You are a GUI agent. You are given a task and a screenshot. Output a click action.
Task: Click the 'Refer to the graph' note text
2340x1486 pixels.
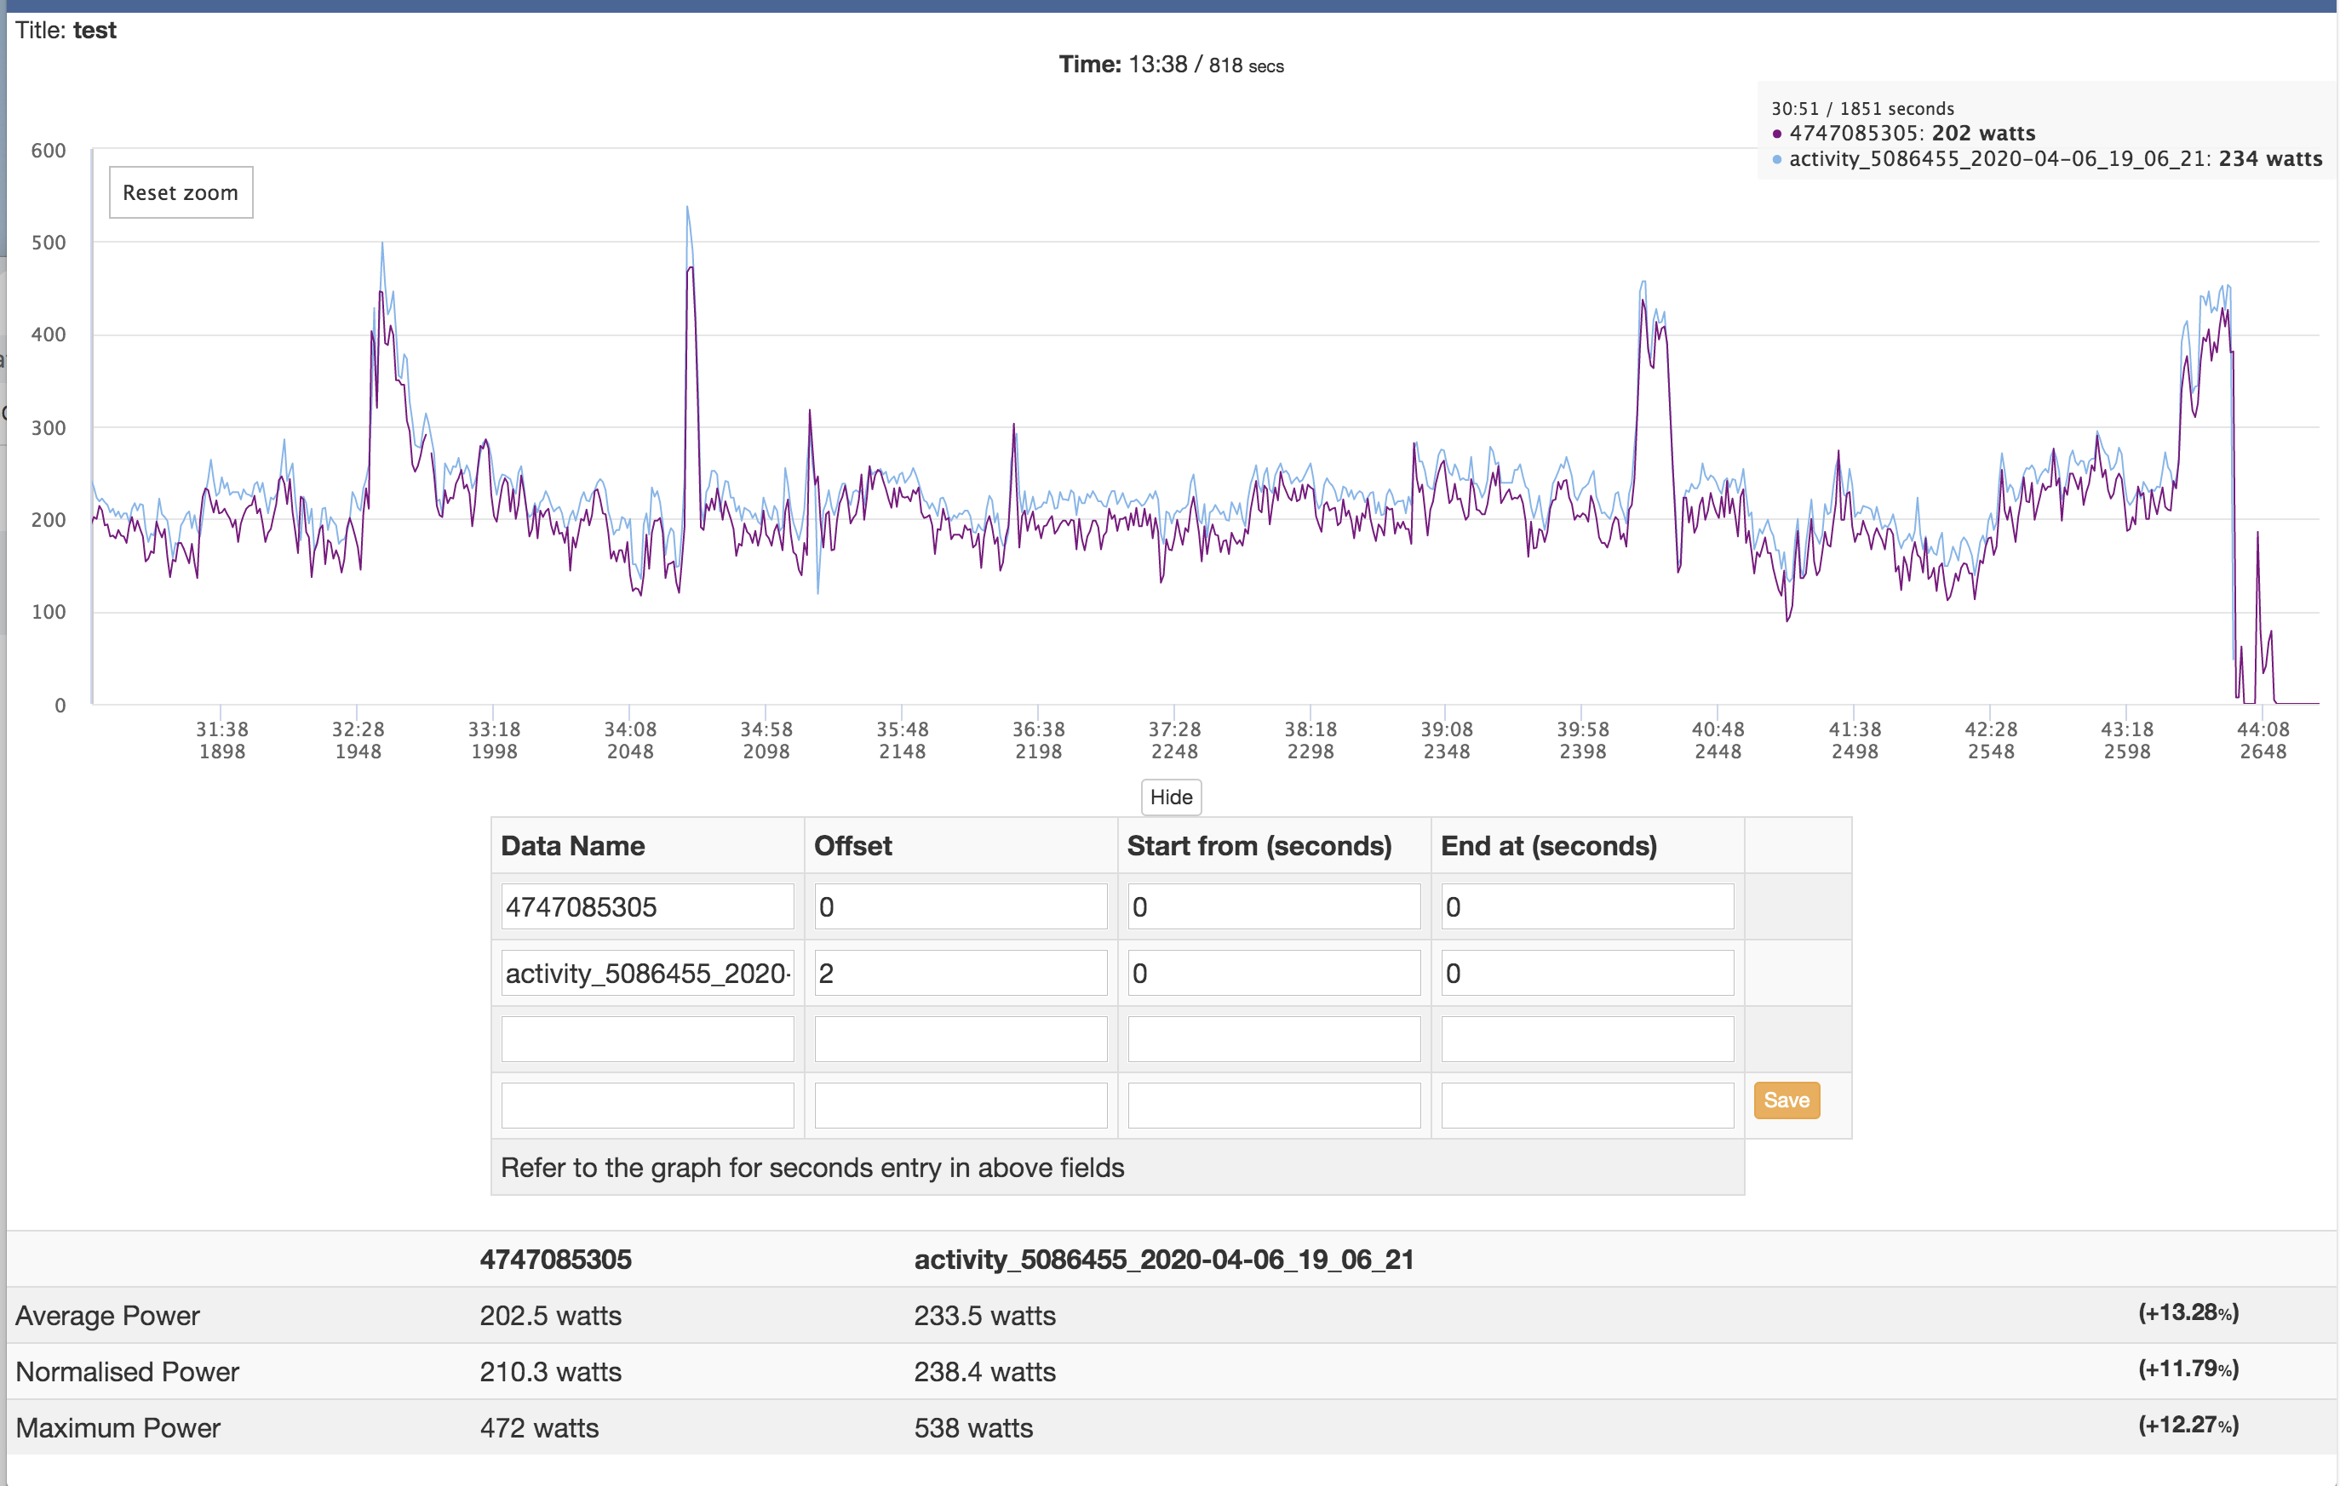(812, 1168)
